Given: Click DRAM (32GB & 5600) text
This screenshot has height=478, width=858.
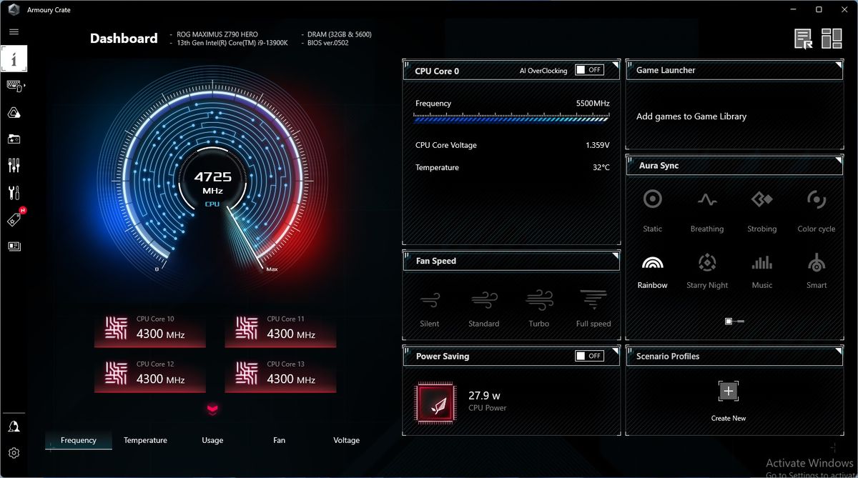Looking at the screenshot, I should pos(340,34).
